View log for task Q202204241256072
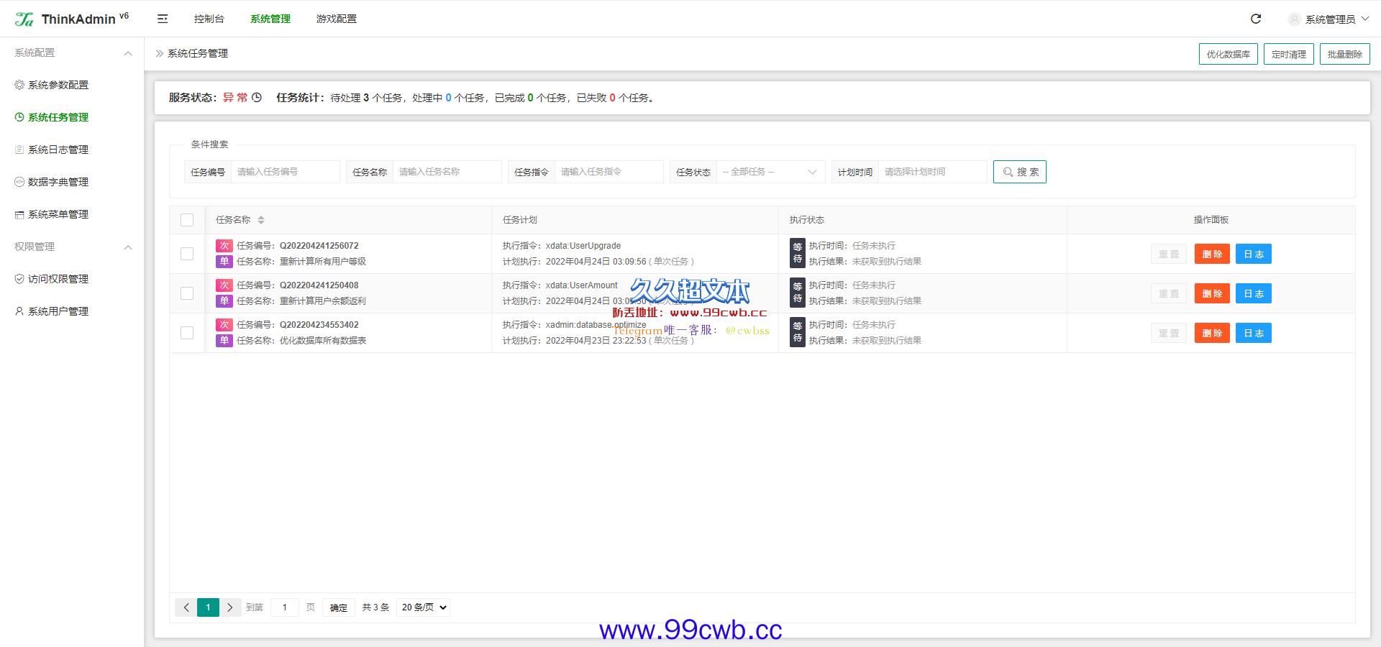This screenshot has height=647, width=1381. (1254, 254)
